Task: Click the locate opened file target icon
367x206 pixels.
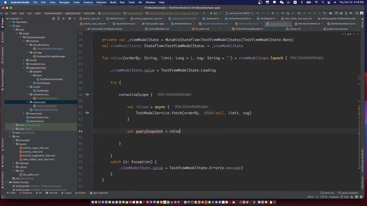Action: (53, 18)
